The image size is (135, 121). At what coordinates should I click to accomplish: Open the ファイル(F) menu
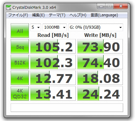(x=18, y=15)
